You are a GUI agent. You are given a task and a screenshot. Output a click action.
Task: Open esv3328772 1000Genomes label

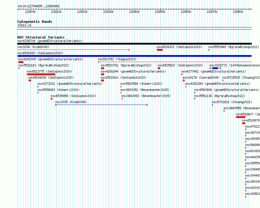(235, 65)
